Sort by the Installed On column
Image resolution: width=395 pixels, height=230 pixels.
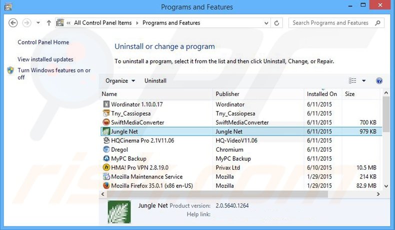pos(322,94)
